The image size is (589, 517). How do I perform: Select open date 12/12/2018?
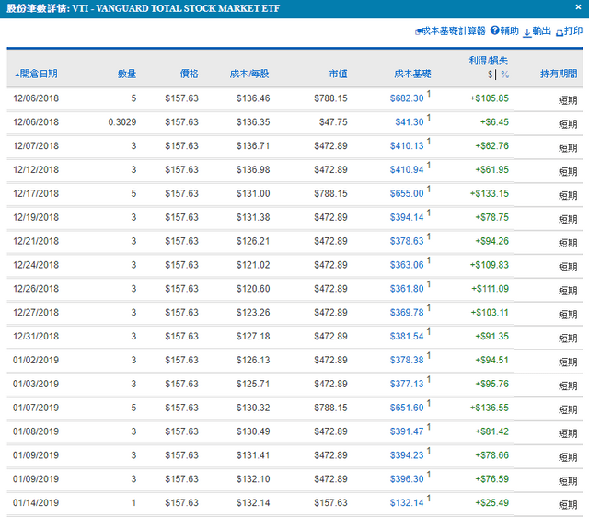tap(36, 169)
